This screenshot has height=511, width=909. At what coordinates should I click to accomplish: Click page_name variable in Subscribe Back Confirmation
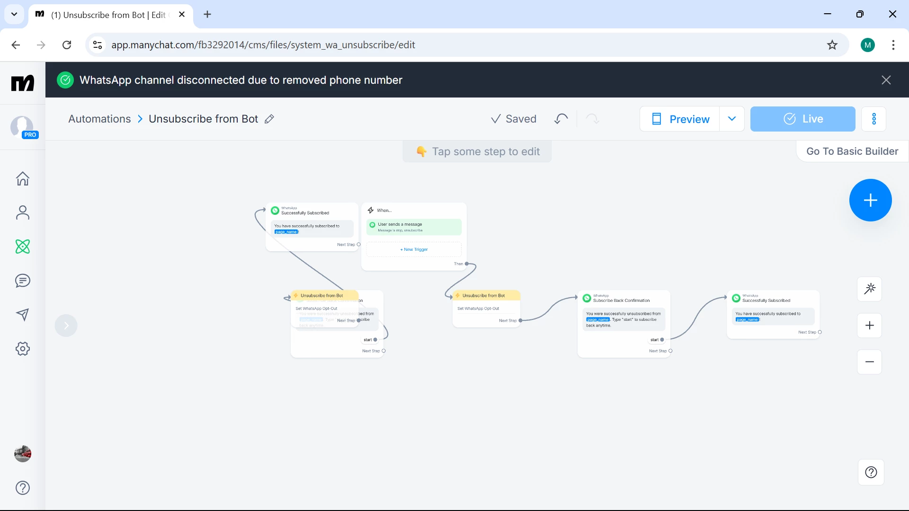pos(598,319)
